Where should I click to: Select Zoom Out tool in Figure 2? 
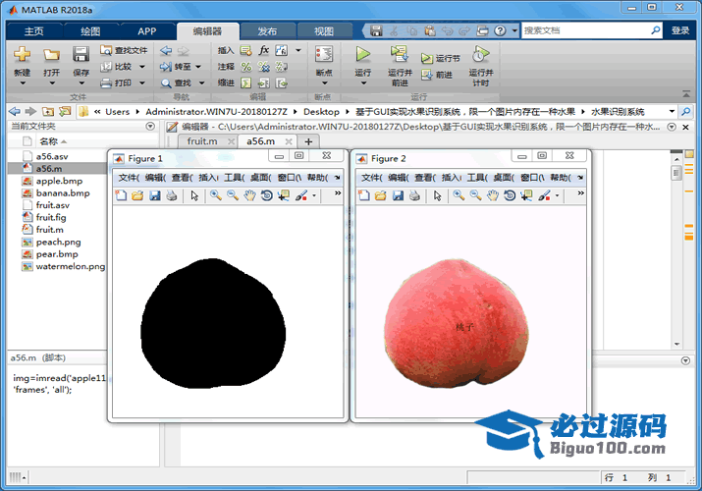click(475, 195)
